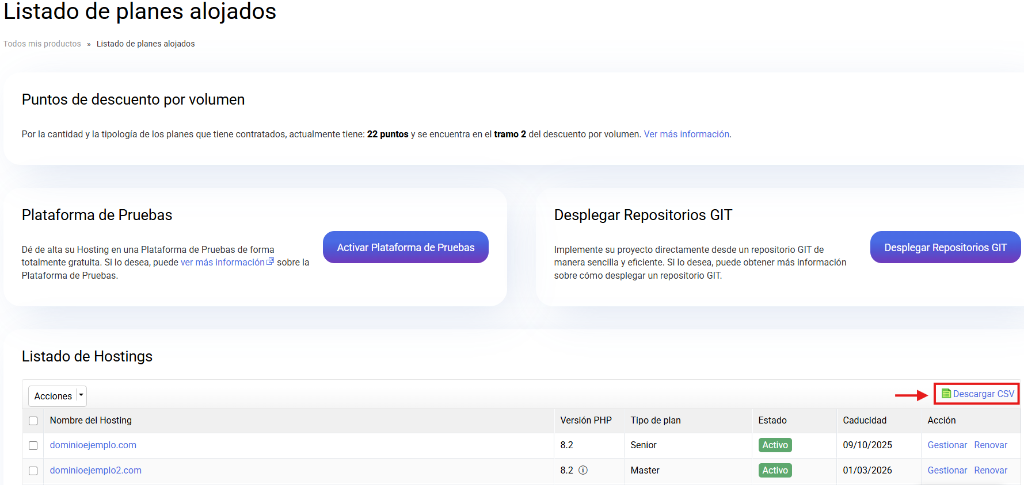Open the Acciones dropdown

(x=53, y=396)
